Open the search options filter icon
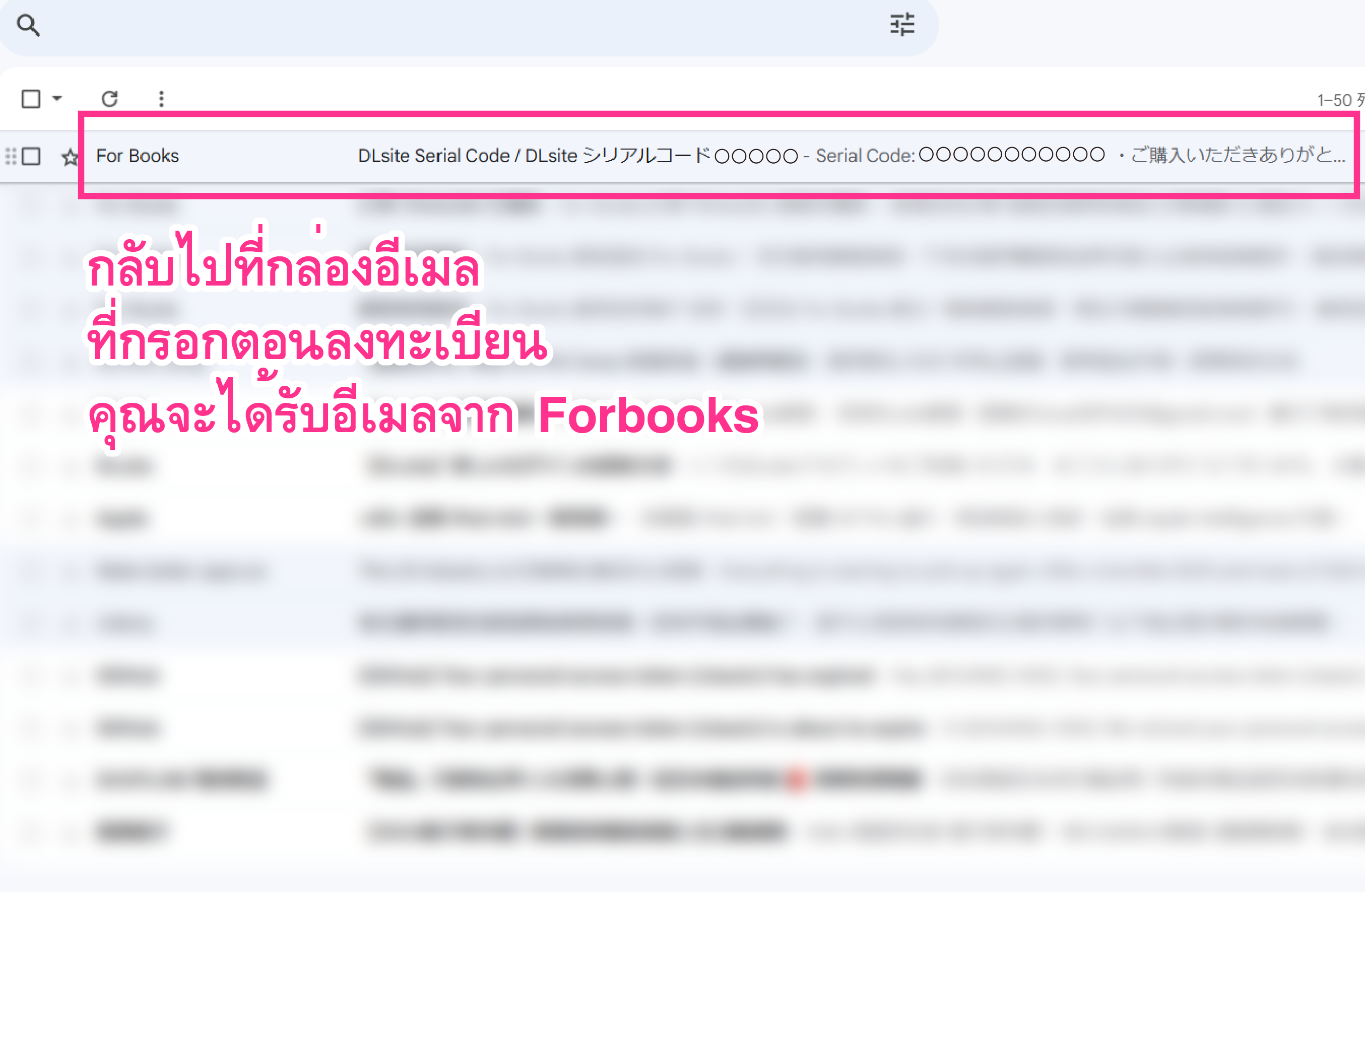Image resolution: width=1365 pixels, height=1050 pixels. coord(902,25)
